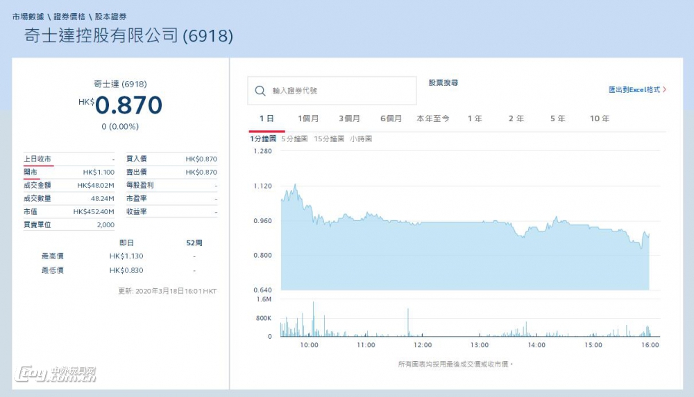Open the 匯出到Excel格式 link
694x397 pixels.
tap(636, 89)
